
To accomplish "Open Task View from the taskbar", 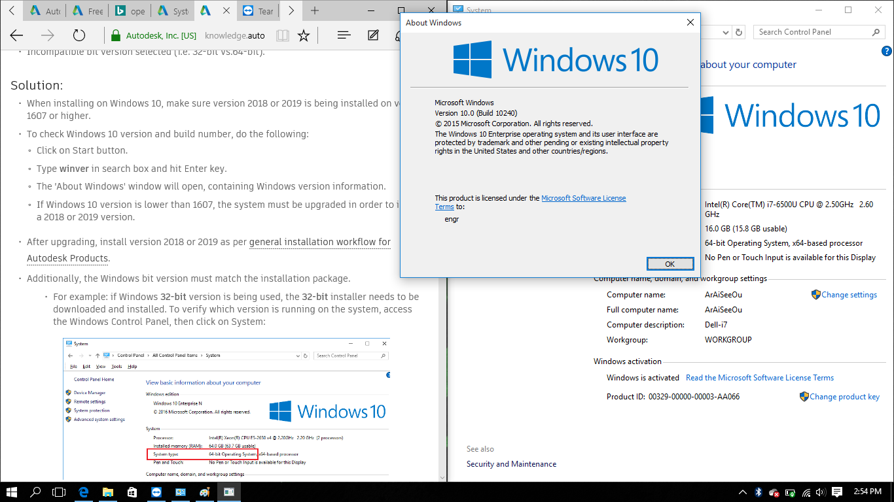I will click(x=59, y=492).
